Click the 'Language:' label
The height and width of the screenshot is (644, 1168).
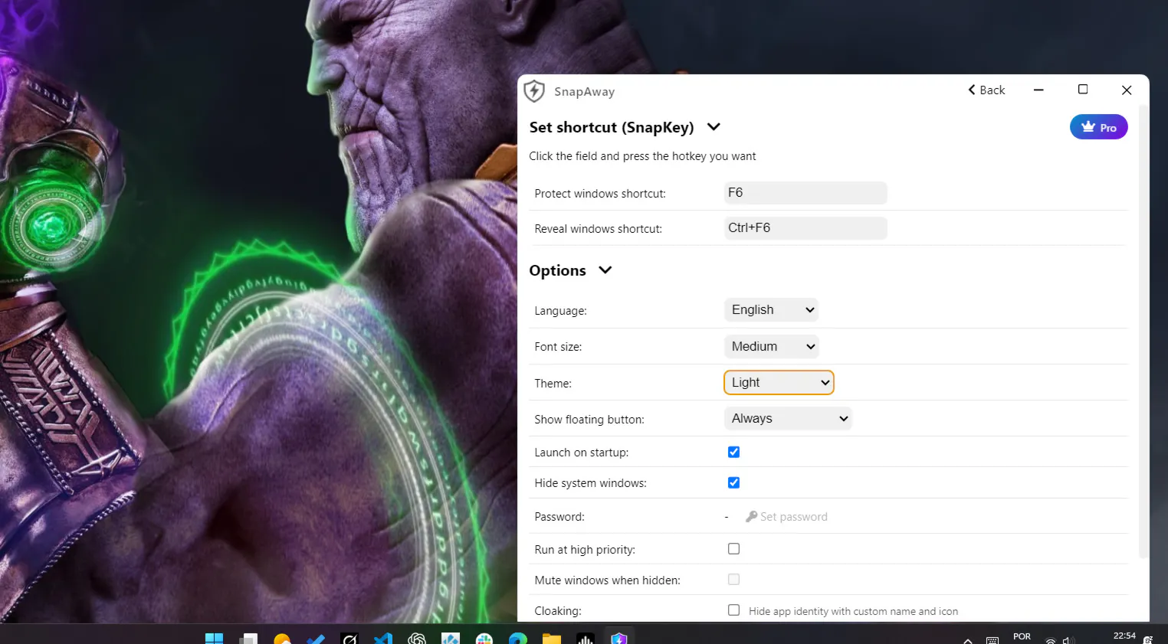click(x=560, y=311)
